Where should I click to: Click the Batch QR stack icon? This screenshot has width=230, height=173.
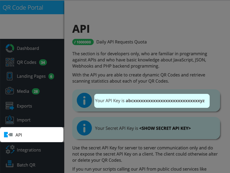[x=10, y=165]
